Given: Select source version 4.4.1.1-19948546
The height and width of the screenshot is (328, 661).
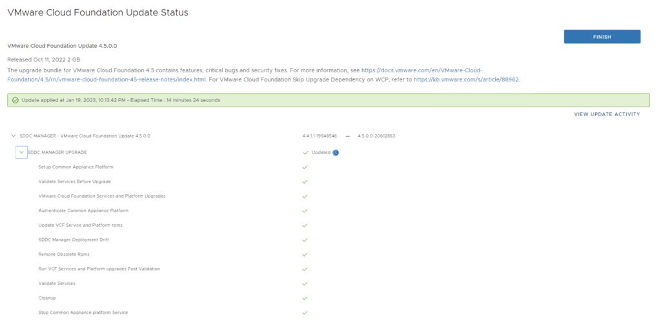Looking at the screenshot, I should point(320,136).
